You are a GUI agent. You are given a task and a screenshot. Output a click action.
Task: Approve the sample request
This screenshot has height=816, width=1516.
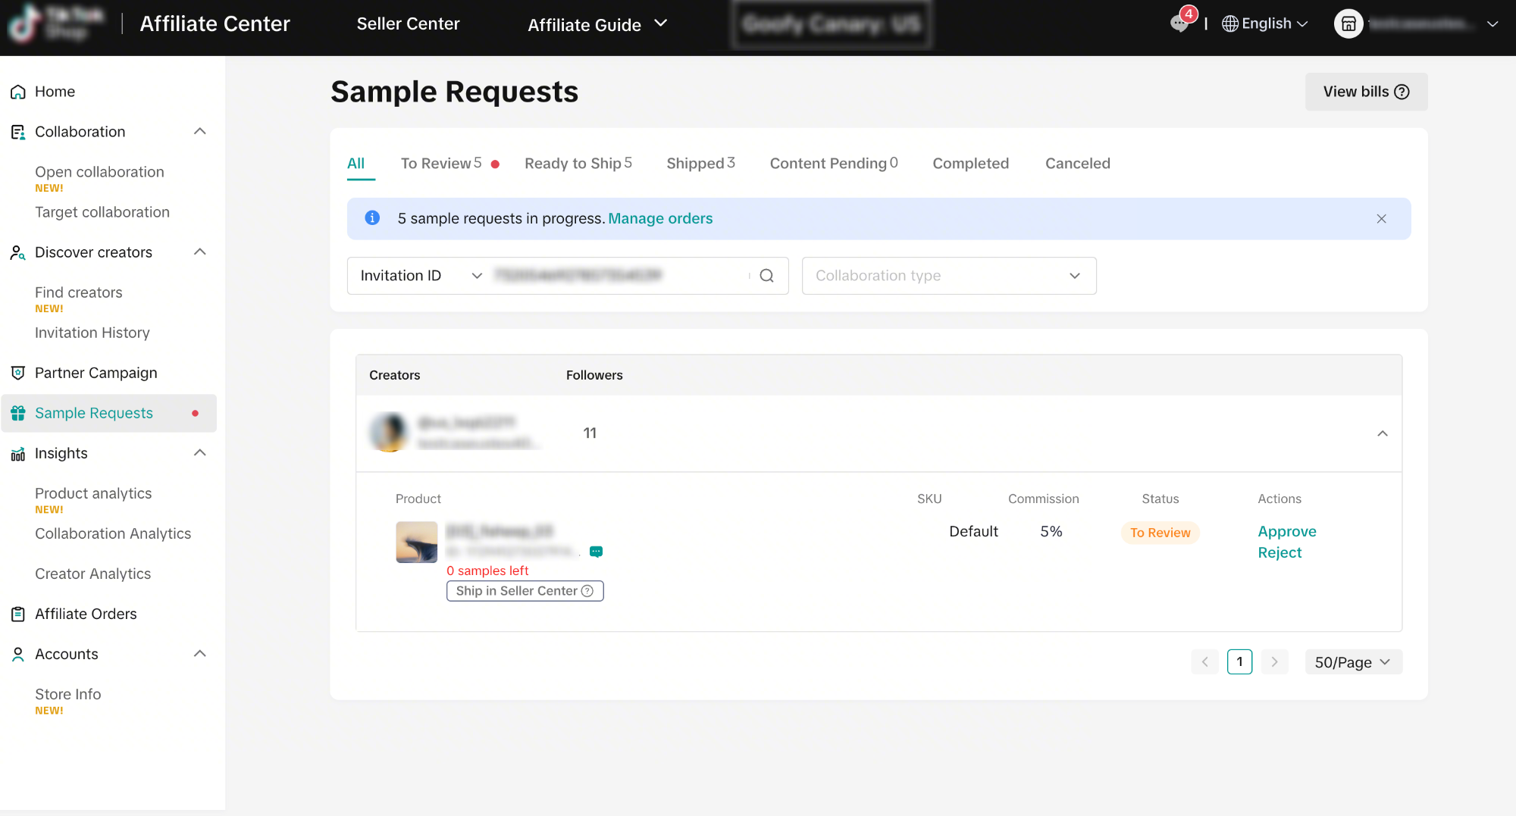coord(1286,531)
